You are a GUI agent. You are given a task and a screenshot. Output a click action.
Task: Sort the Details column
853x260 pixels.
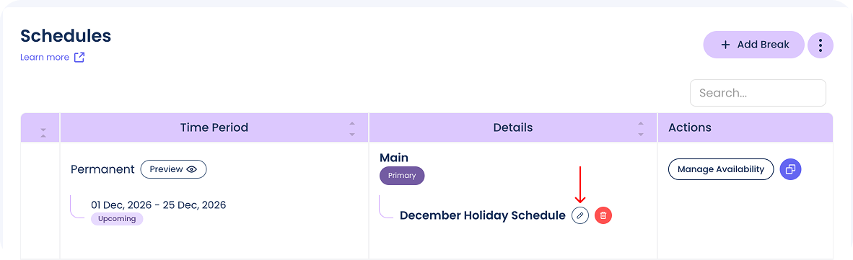pos(640,129)
